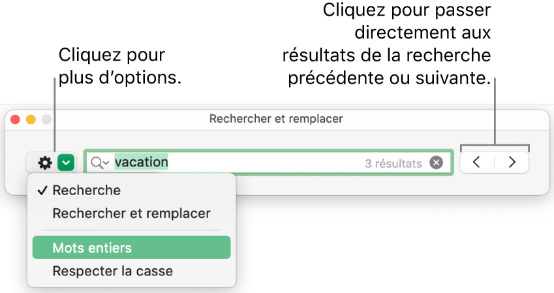Click the gray zoom window button
The width and height of the screenshot is (554, 293).
click(x=46, y=120)
